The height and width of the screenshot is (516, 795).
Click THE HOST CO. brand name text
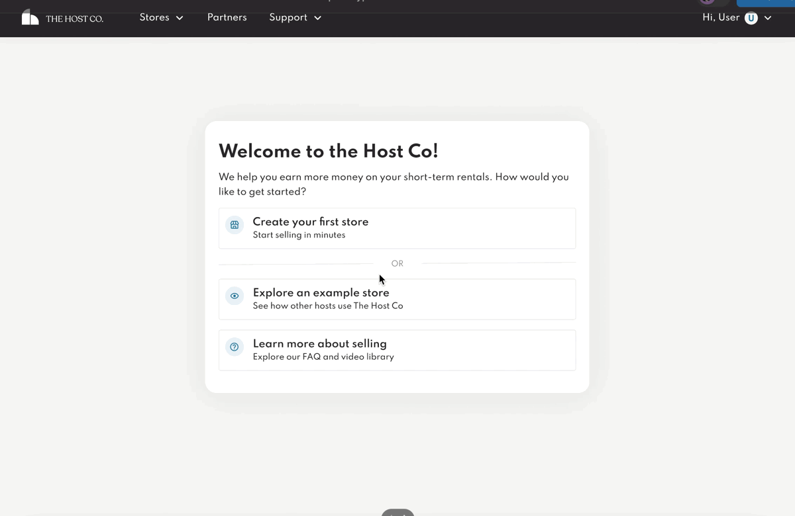(74, 19)
